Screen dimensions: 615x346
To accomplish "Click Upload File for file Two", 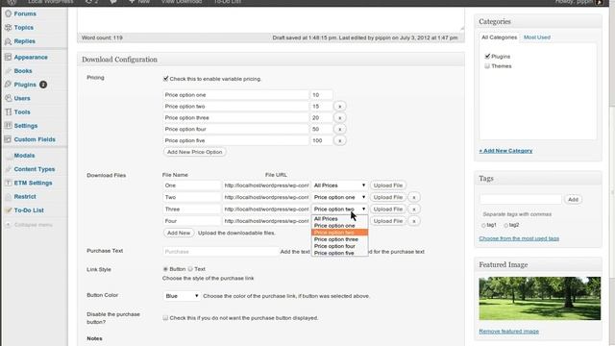I will (x=388, y=197).
